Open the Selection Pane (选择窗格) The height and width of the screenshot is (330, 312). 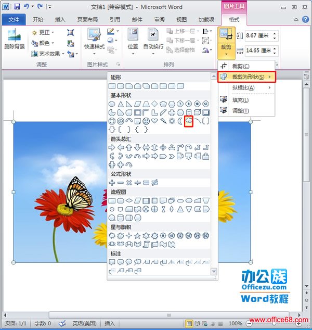pos(180,50)
